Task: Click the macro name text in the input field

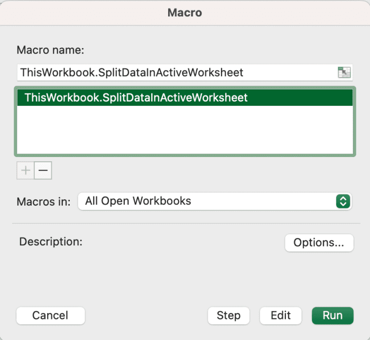Action: (x=132, y=72)
